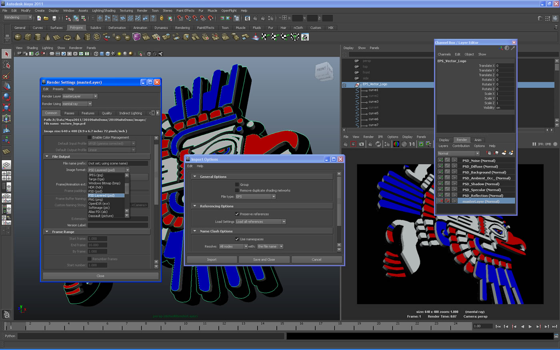
Task: Click the redo previous render clapper icon
Action: [x=346, y=144]
